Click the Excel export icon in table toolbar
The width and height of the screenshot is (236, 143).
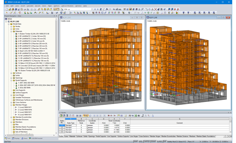[136, 116]
